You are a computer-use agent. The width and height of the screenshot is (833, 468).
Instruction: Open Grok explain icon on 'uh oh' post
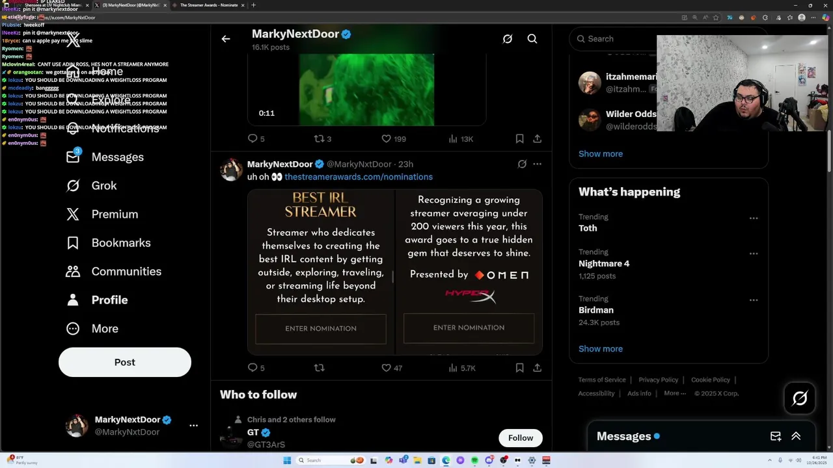point(522,164)
